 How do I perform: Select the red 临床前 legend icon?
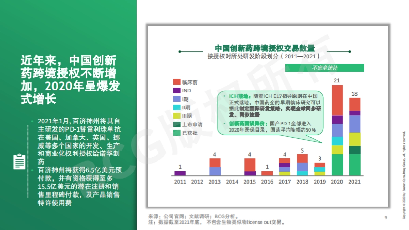point(176,82)
